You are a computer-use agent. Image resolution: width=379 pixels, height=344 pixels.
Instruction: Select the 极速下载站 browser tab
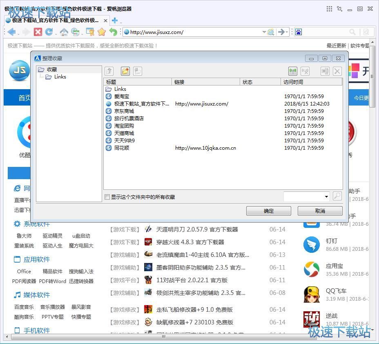pyautogui.click(x=56, y=20)
